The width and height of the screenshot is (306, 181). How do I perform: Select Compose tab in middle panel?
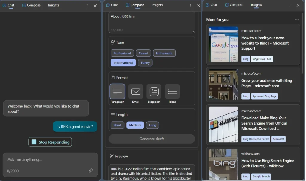tap(135, 5)
